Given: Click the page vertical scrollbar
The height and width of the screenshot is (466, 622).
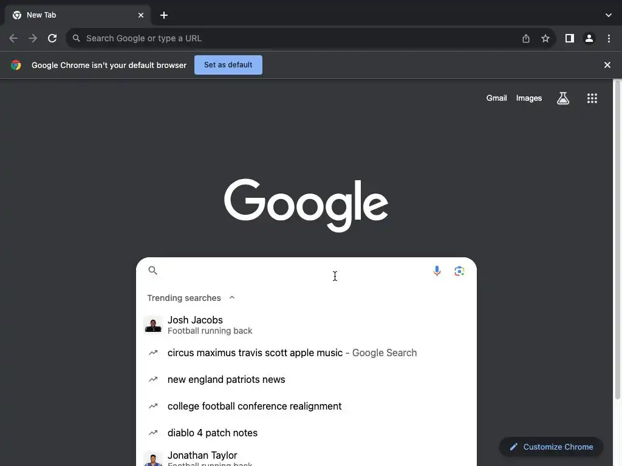Looking at the screenshot, I should tap(617, 239).
